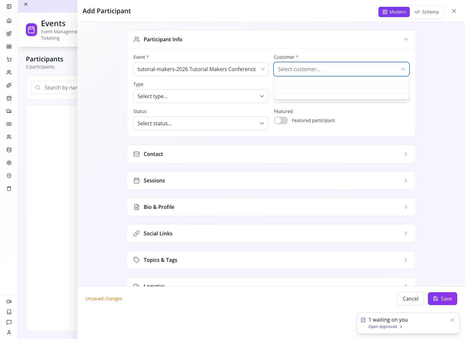This screenshot has width=465, height=339.
Task: Open the trash icon in sidebar
Action: coord(9,189)
